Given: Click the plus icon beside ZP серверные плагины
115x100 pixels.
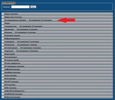Looking at the screenshot, I should tap(3, 66).
